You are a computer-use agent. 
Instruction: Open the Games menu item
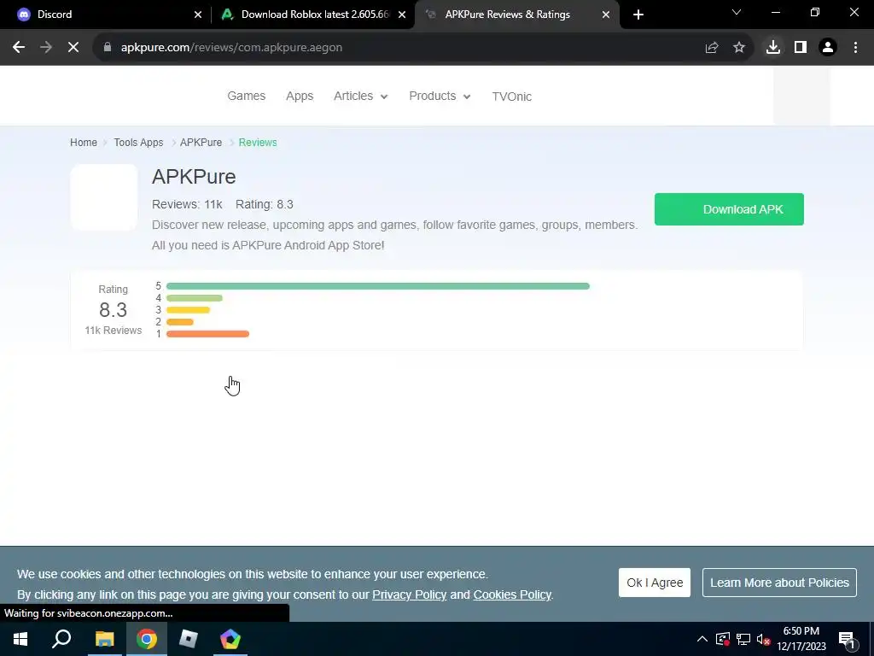pos(247,96)
